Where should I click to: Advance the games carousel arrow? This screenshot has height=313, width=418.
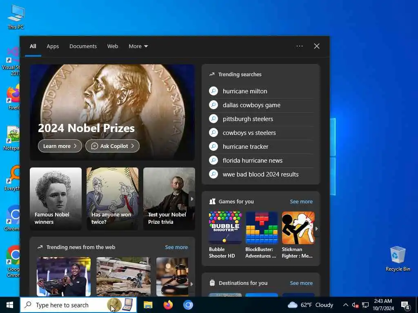pos(317,229)
